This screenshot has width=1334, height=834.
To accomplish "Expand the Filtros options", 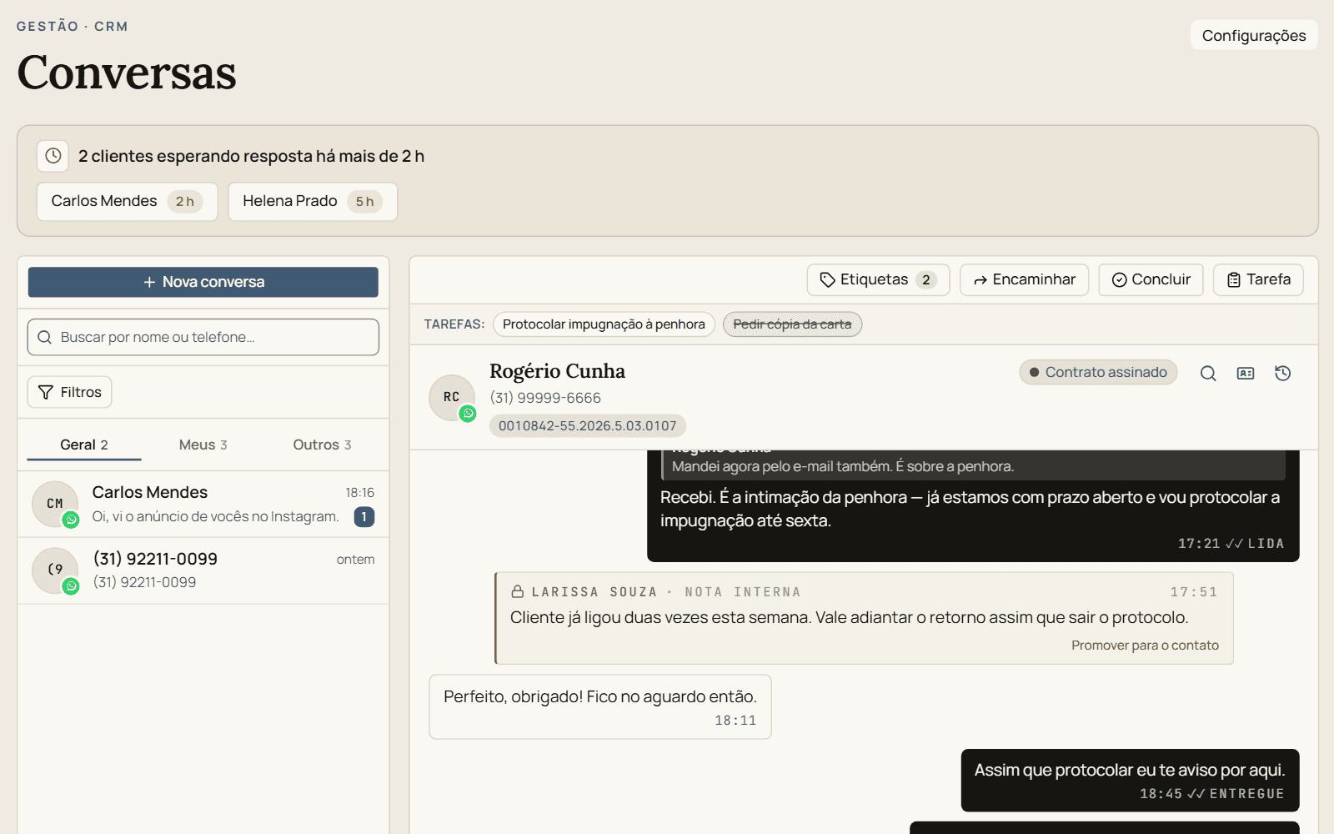I will pyautogui.click(x=70, y=392).
